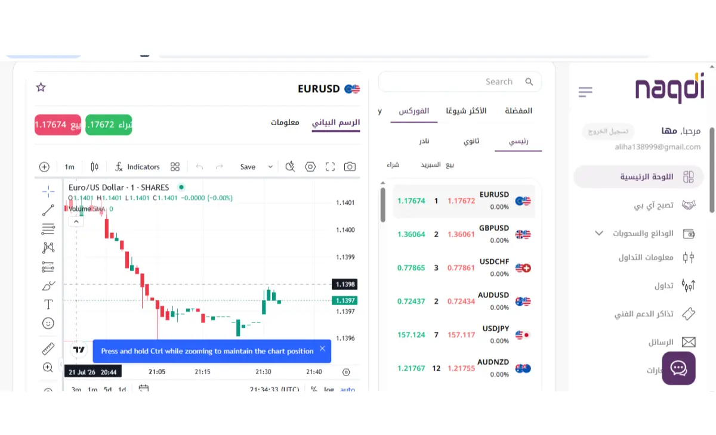The height and width of the screenshot is (435, 716).
Task: Select the AUDUSD row in list
Action: (x=464, y=302)
